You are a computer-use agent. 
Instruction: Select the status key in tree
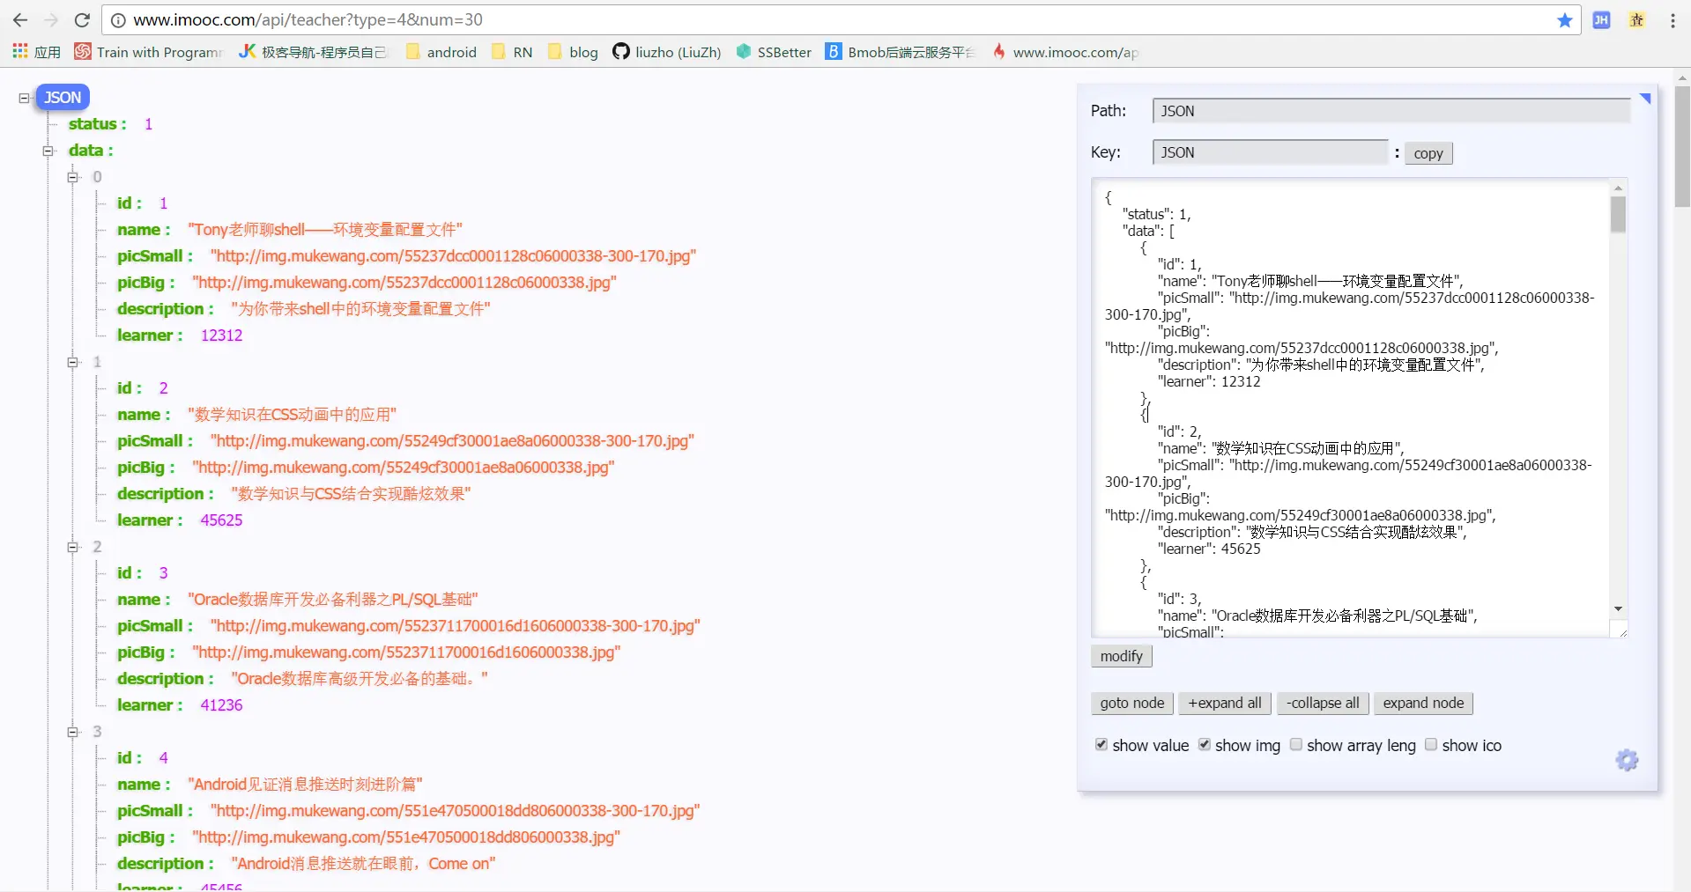(x=97, y=124)
